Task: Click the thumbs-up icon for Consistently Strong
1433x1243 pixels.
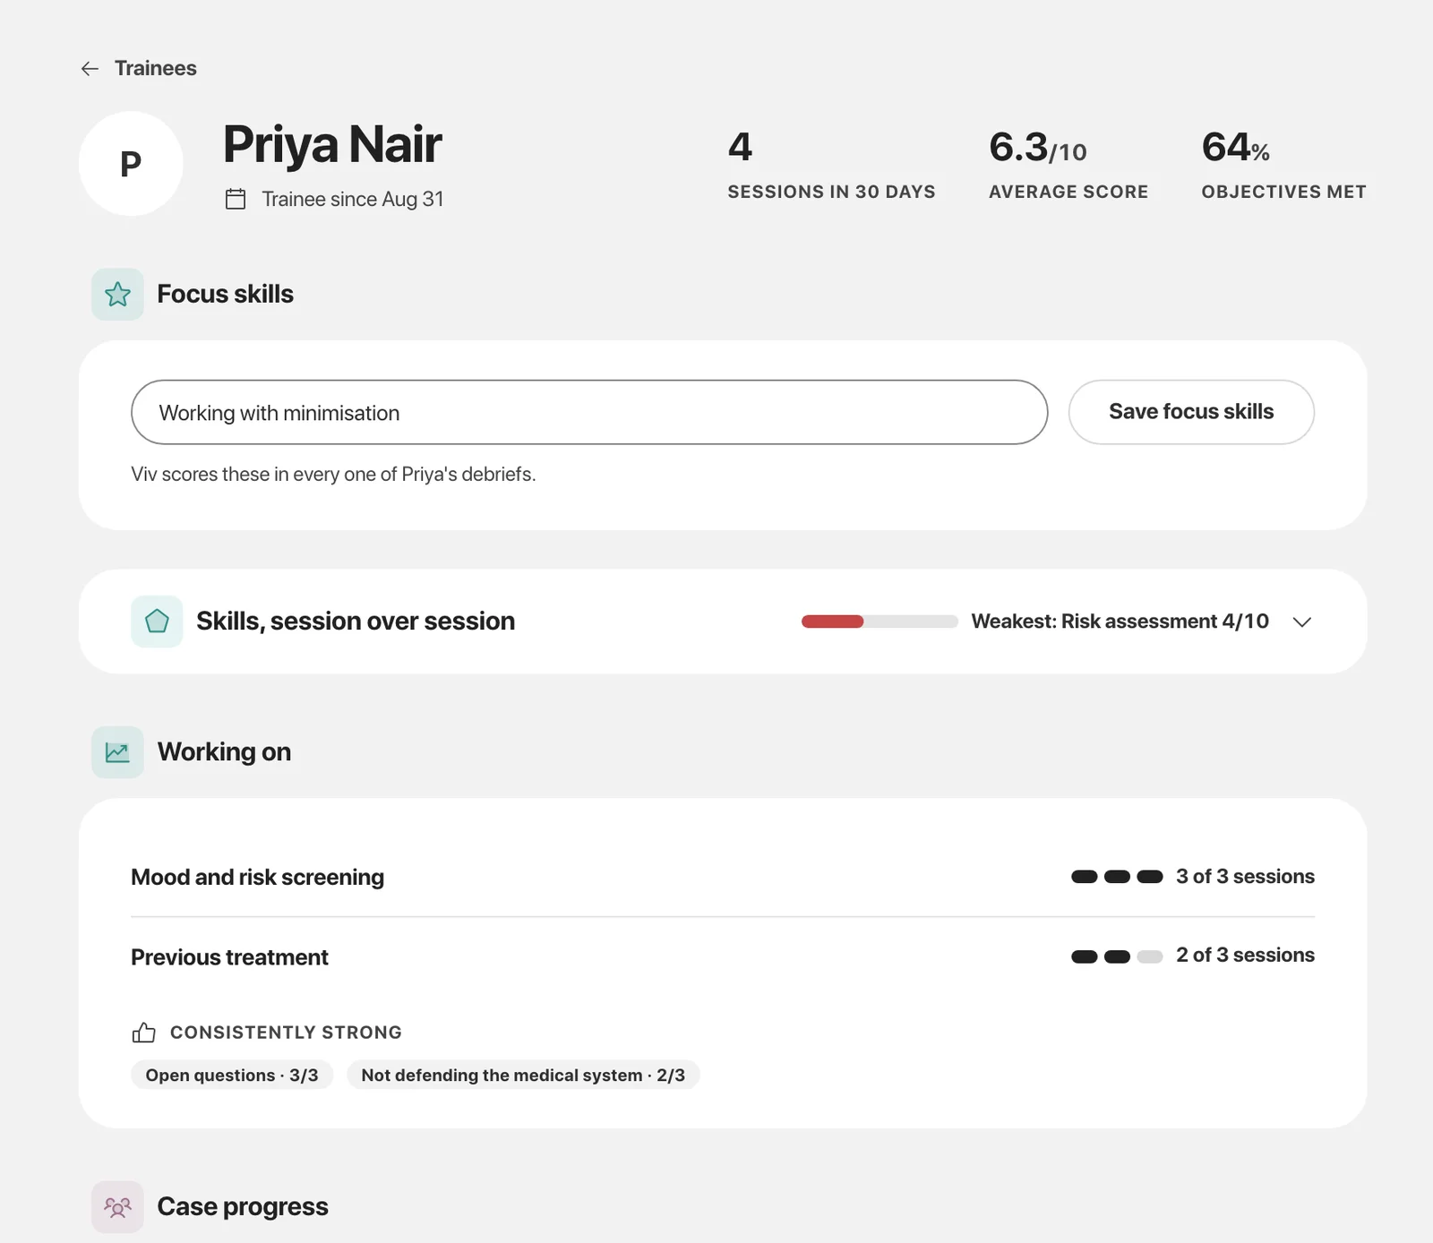Action: pos(143,1033)
